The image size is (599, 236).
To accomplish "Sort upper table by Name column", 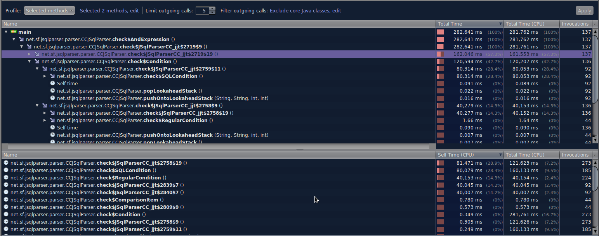I will (x=219, y=24).
